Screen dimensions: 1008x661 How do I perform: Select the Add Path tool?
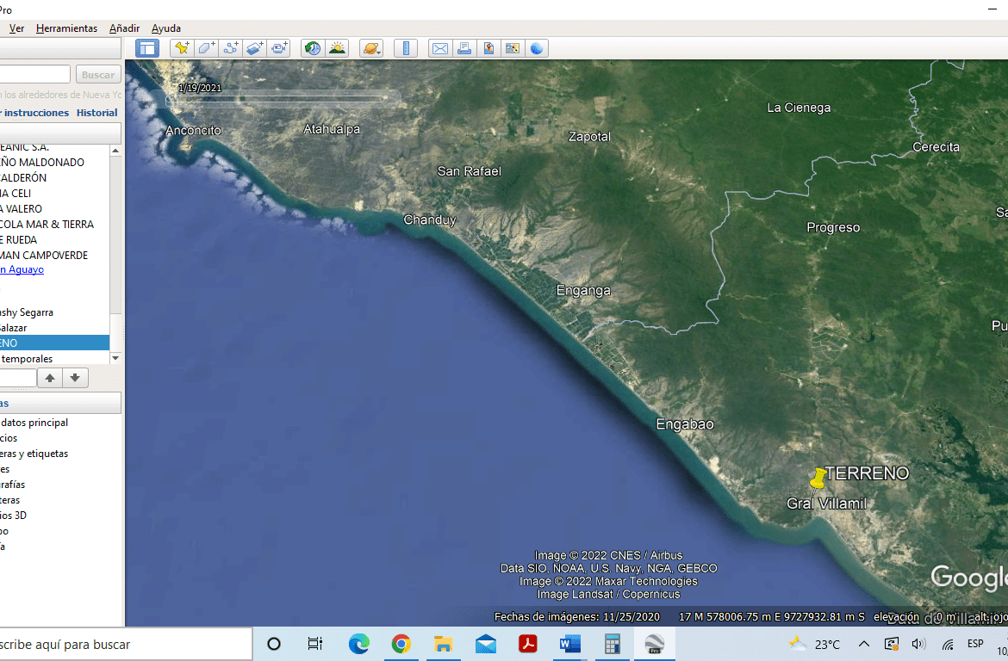point(230,48)
